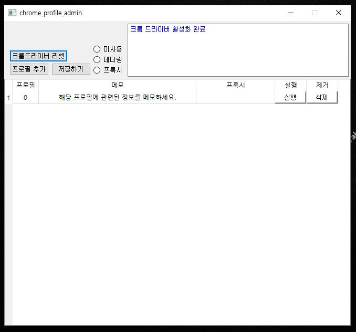Click the 프로필 column header

coord(25,85)
